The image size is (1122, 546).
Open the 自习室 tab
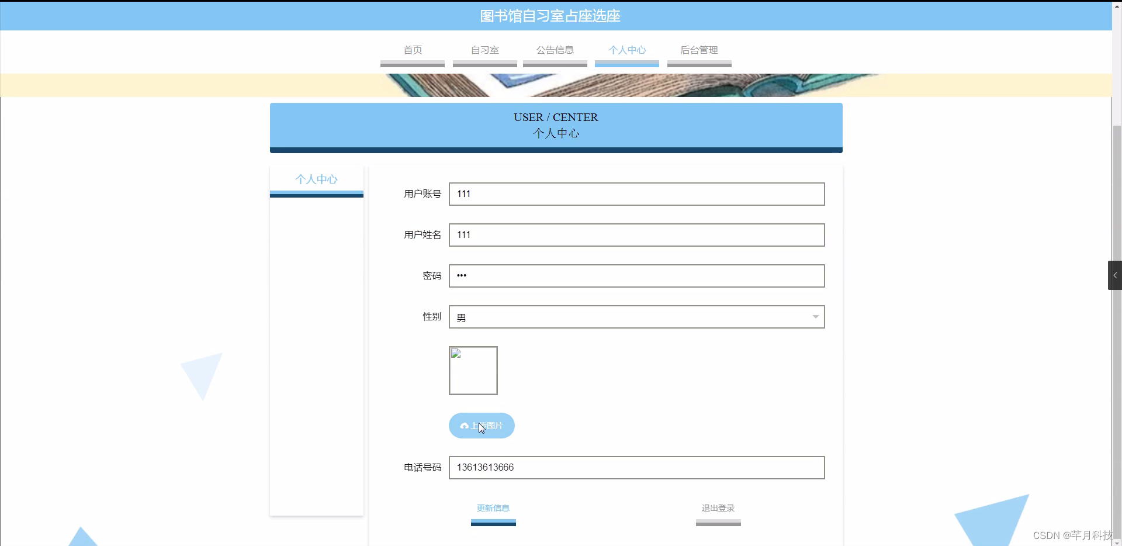484,50
